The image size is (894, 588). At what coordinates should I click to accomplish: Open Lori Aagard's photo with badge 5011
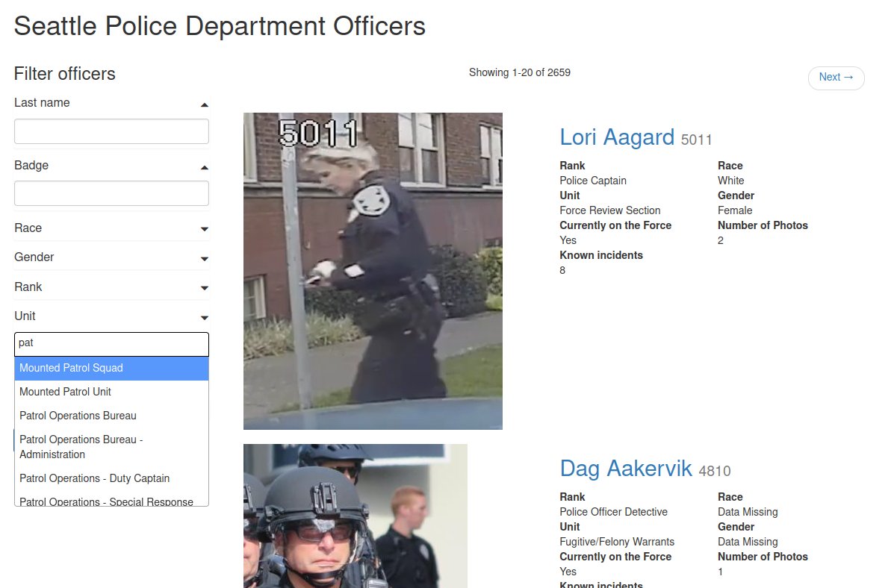click(x=373, y=271)
